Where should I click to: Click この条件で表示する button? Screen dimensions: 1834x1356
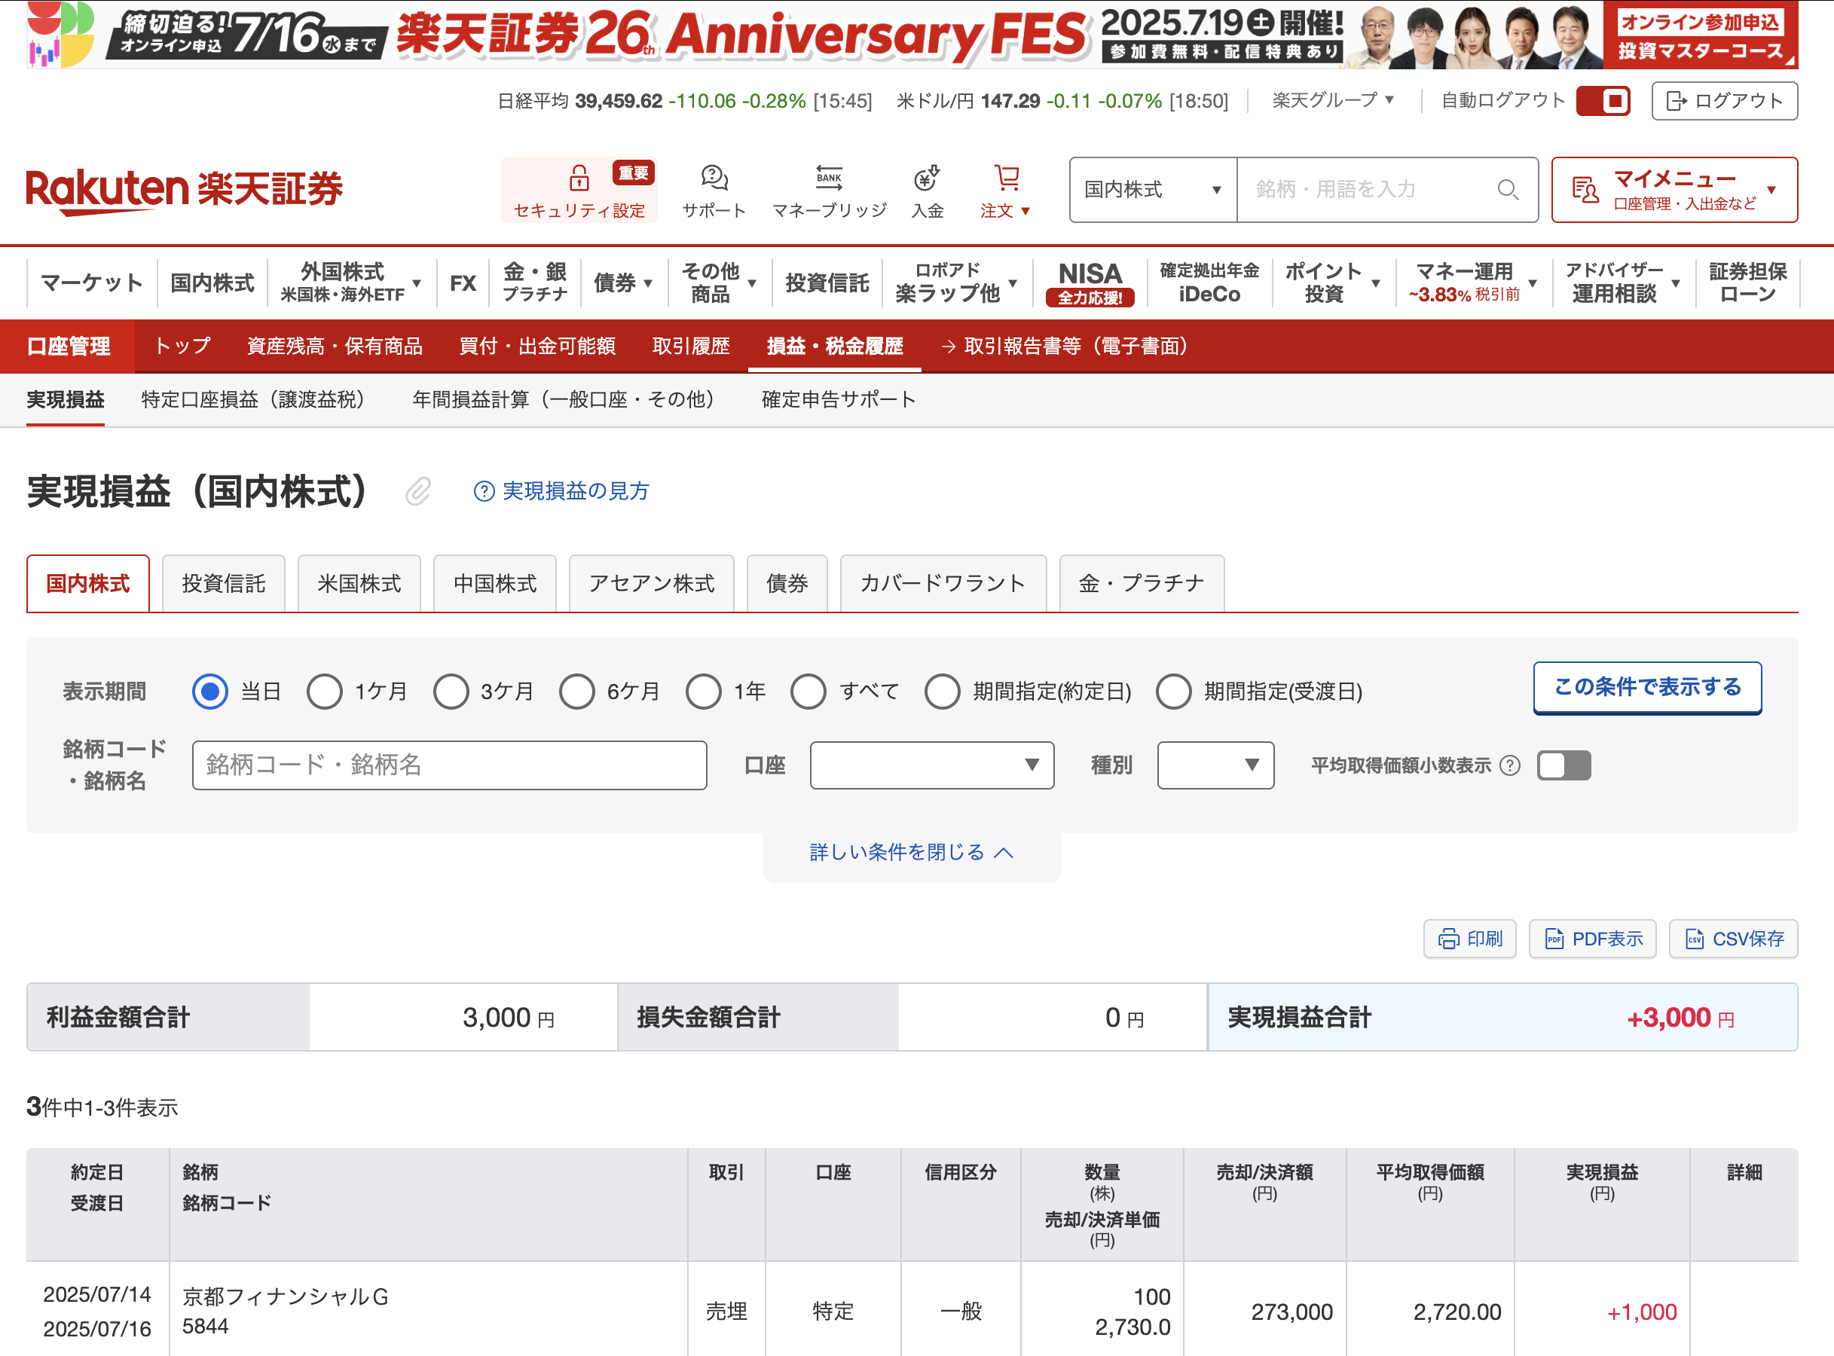pyautogui.click(x=1648, y=688)
